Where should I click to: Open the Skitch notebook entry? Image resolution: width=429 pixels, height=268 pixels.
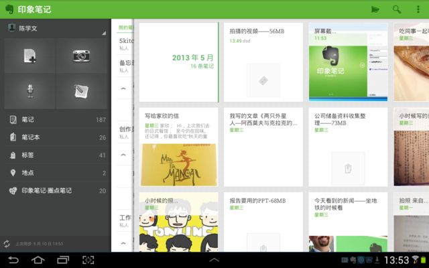pyautogui.click(x=125, y=44)
